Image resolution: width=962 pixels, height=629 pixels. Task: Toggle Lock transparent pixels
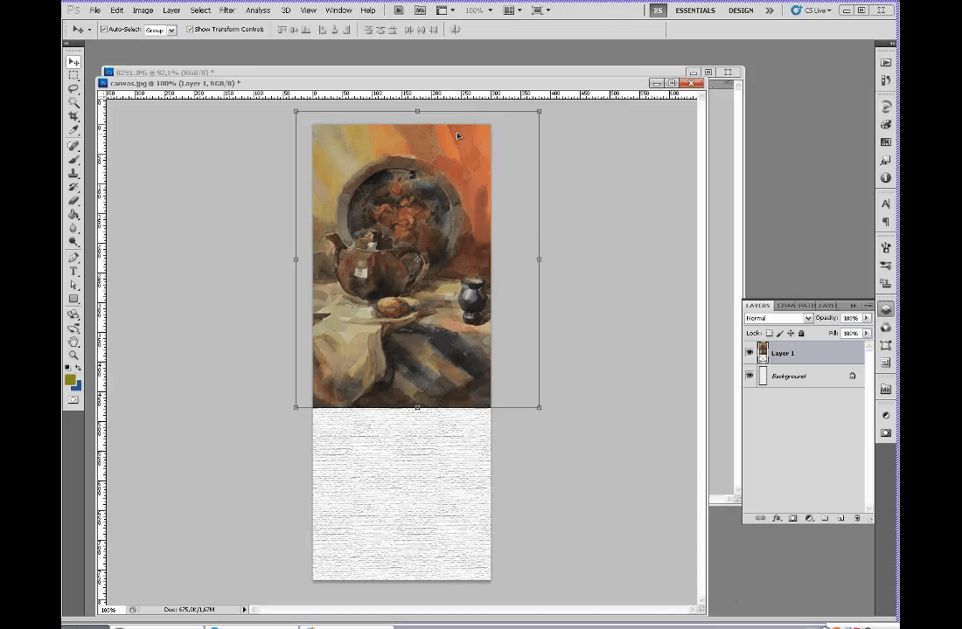coord(770,334)
